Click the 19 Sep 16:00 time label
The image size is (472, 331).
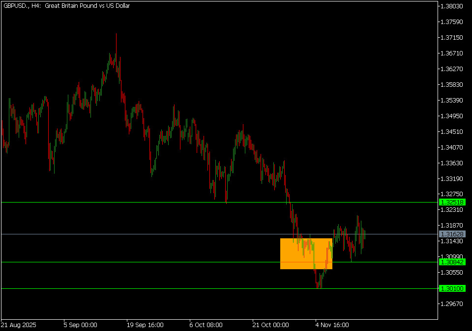[x=145, y=325]
